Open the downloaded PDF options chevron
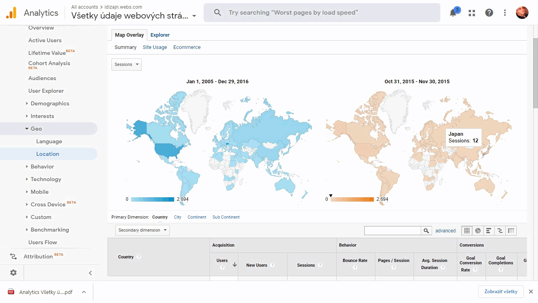The image size is (538, 303). point(84,292)
